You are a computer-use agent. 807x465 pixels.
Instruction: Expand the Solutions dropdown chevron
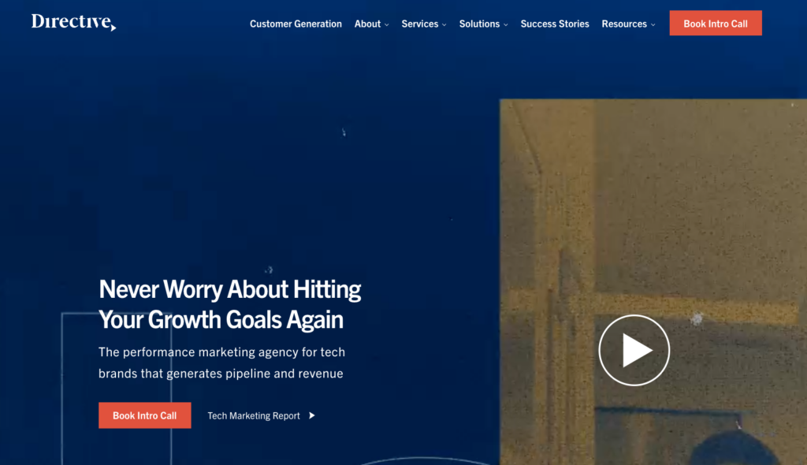pos(505,24)
